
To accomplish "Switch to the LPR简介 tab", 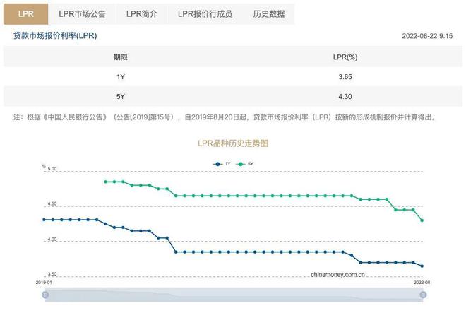I will [x=141, y=14].
